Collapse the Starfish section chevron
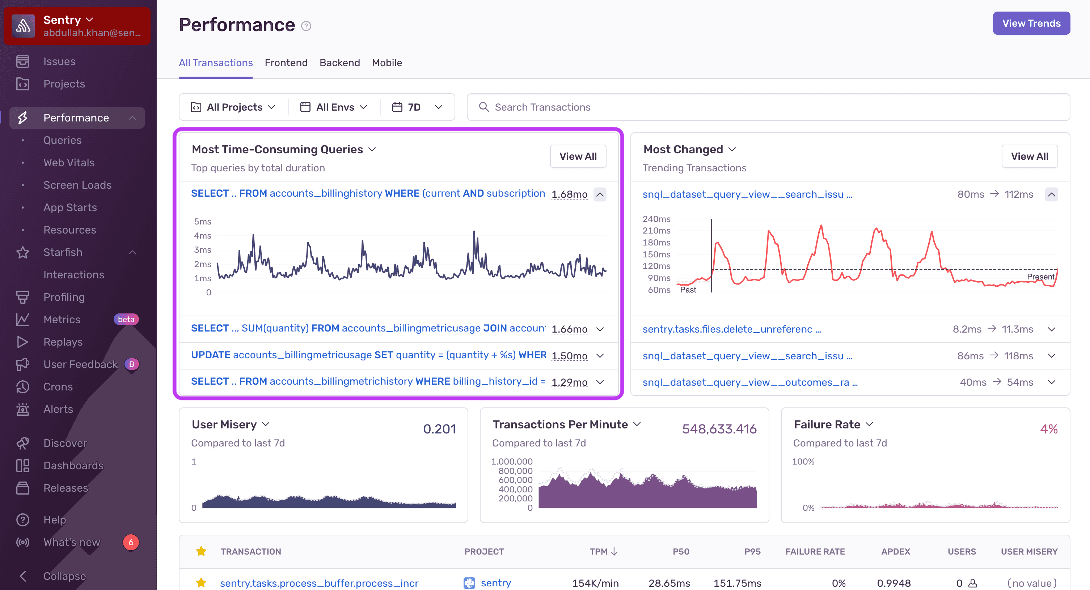The height and width of the screenshot is (590, 1090). 132,252
